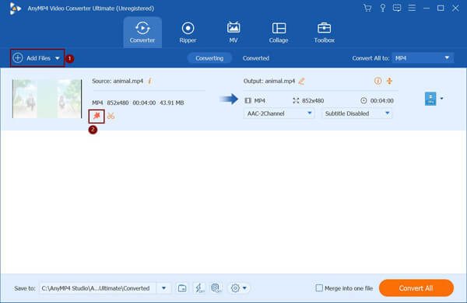The image size is (467, 303).
Task: Click the 43.91 MB file size text
Action: point(171,103)
